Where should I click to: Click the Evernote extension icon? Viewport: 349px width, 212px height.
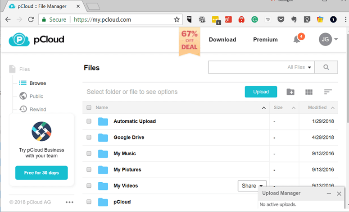[x=294, y=19]
